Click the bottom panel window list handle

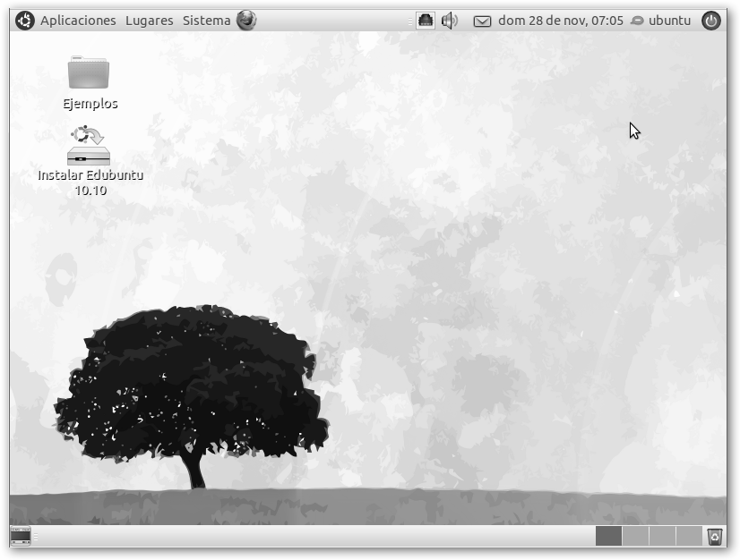(x=38, y=536)
